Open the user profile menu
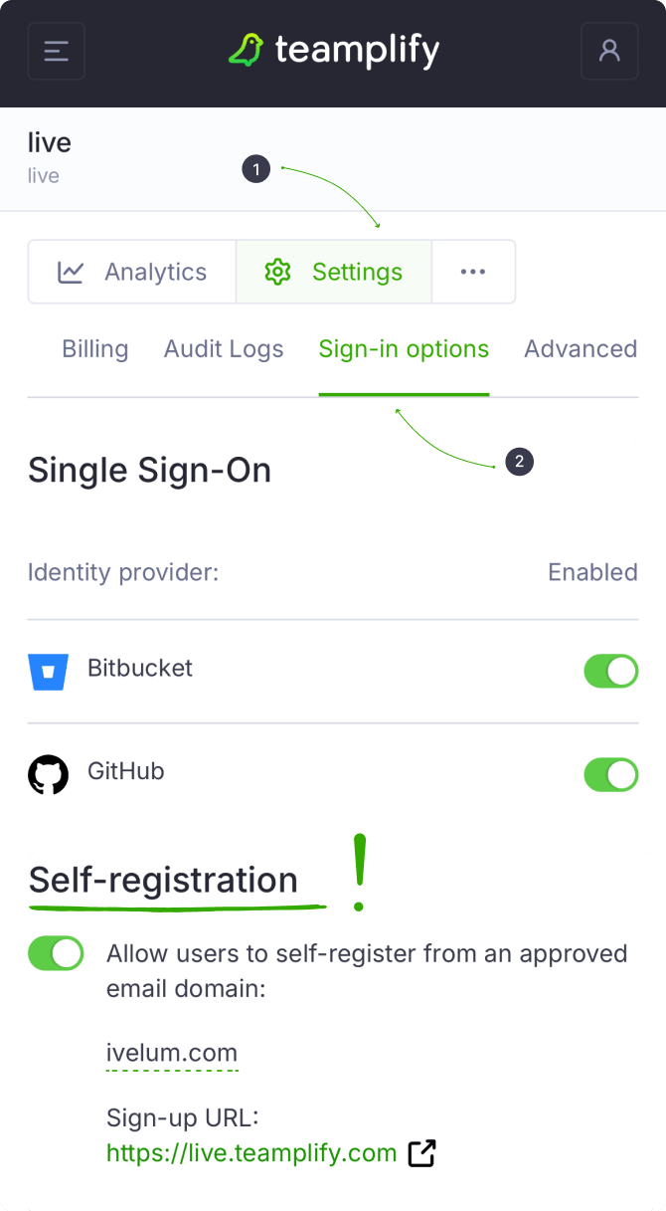The image size is (666, 1211). pyautogui.click(x=608, y=51)
